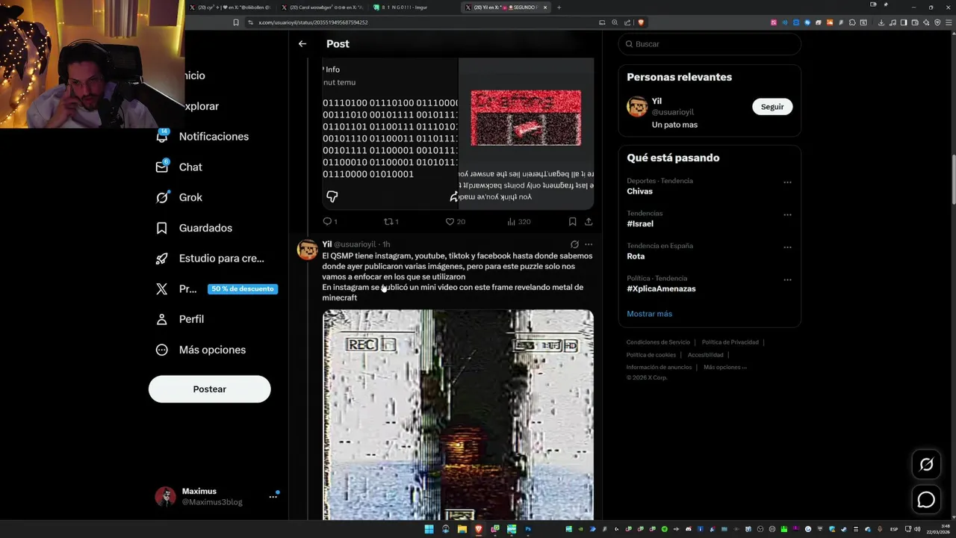Click the X Premium logo icon in sidebar
The height and width of the screenshot is (538, 956).
162,289
